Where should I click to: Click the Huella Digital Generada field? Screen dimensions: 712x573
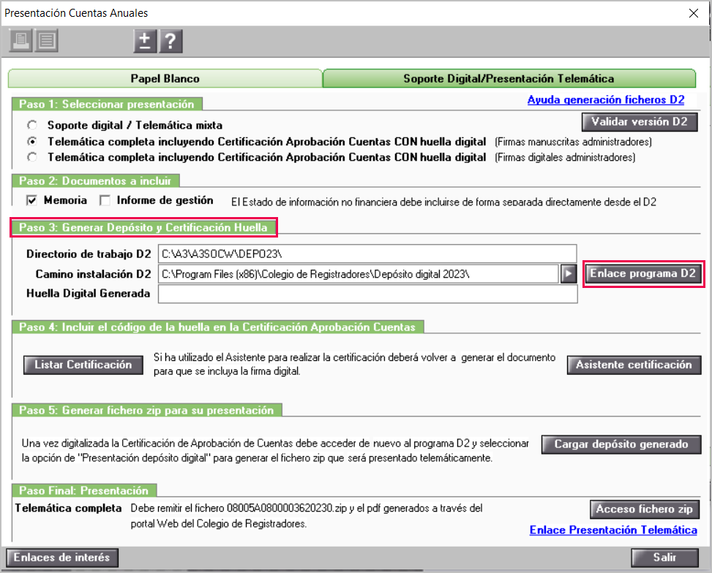pos(368,294)
